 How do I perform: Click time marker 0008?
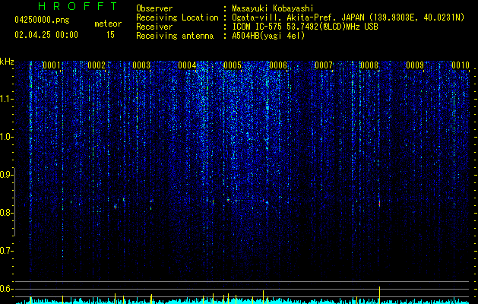click(369, 65)
